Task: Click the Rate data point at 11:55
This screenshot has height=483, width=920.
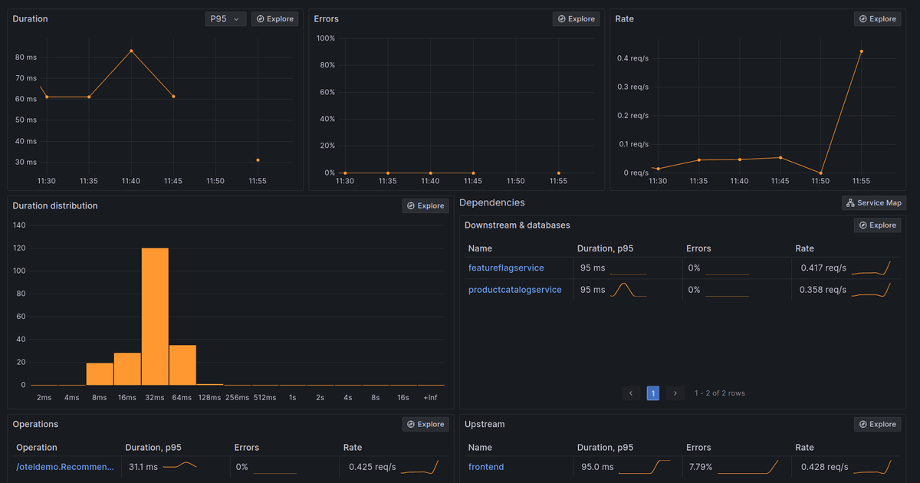Action: pos(862,51)
